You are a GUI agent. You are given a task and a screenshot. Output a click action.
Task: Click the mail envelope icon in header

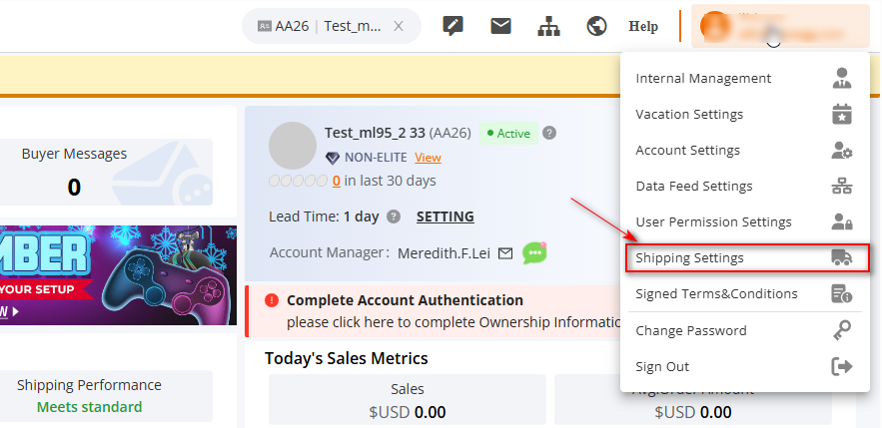(x=500, y=26)
